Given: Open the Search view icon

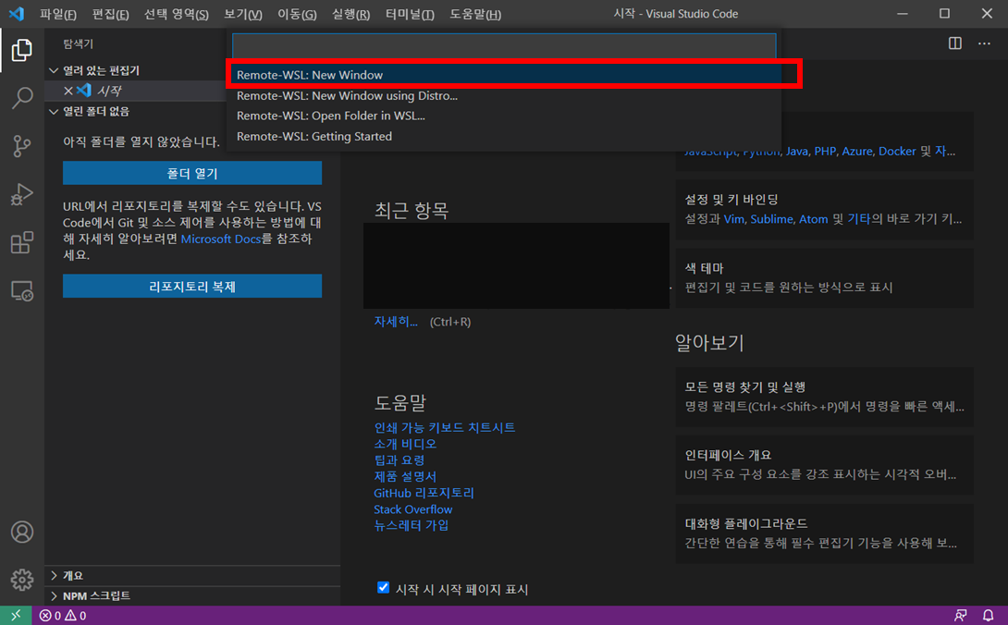Looking at the screenshot, I should (22, 98).
